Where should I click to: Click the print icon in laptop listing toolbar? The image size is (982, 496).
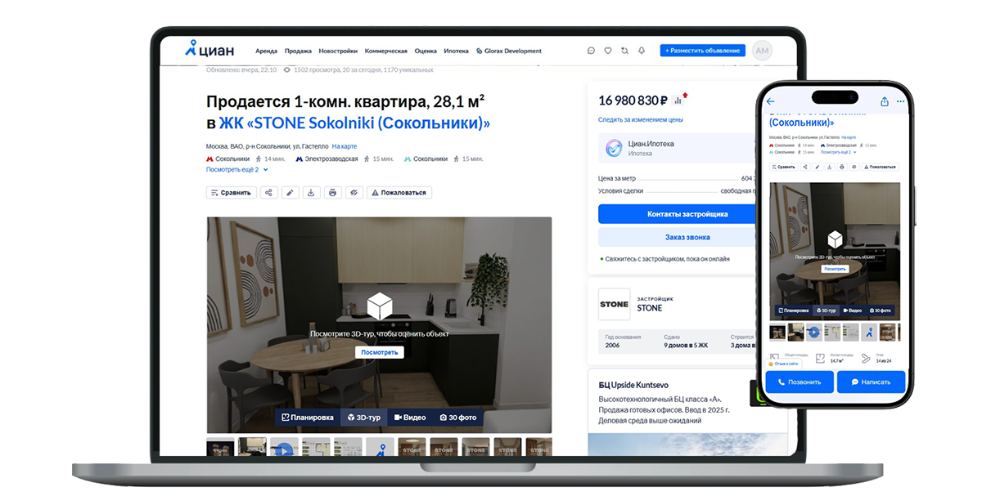point(332,193)
